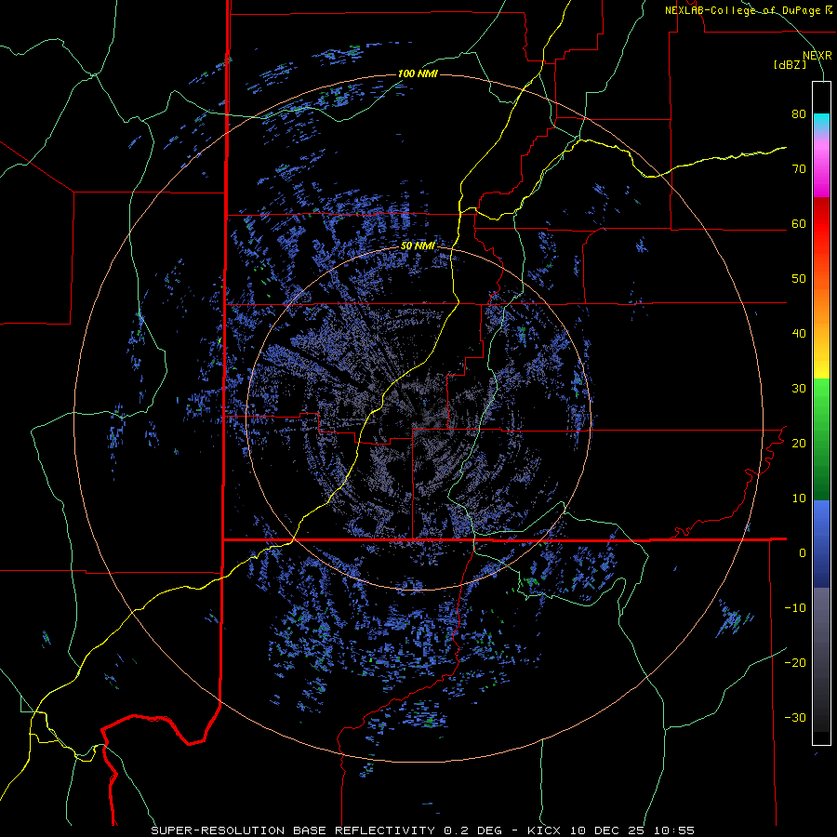Click the magenta-pink band of the color bar

821,166
